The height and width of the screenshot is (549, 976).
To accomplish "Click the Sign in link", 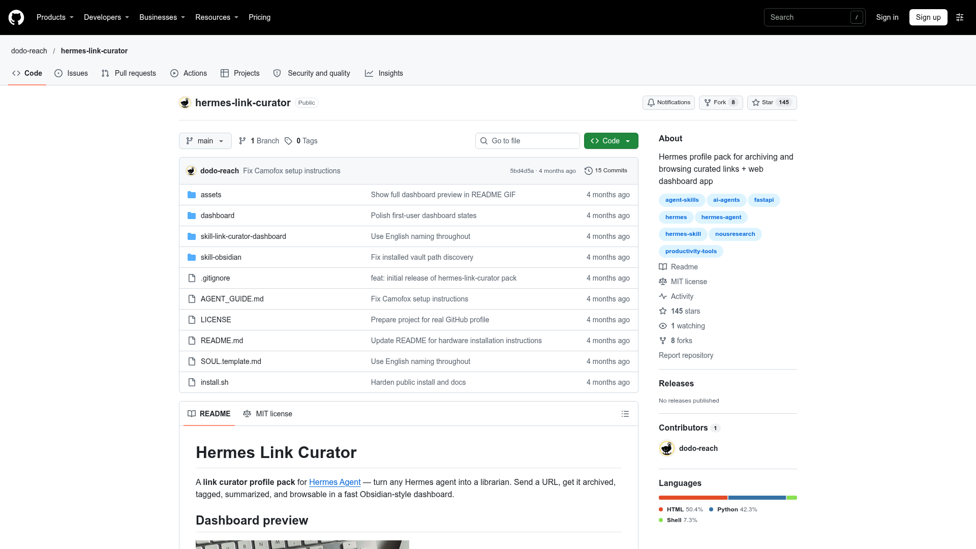I will (x=887, y=17).
